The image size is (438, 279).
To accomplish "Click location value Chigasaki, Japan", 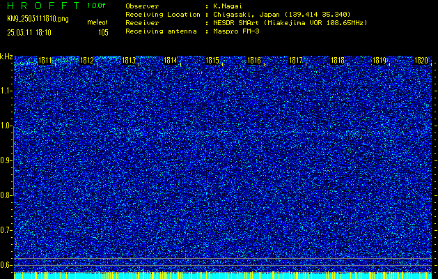I will point(247,15).
